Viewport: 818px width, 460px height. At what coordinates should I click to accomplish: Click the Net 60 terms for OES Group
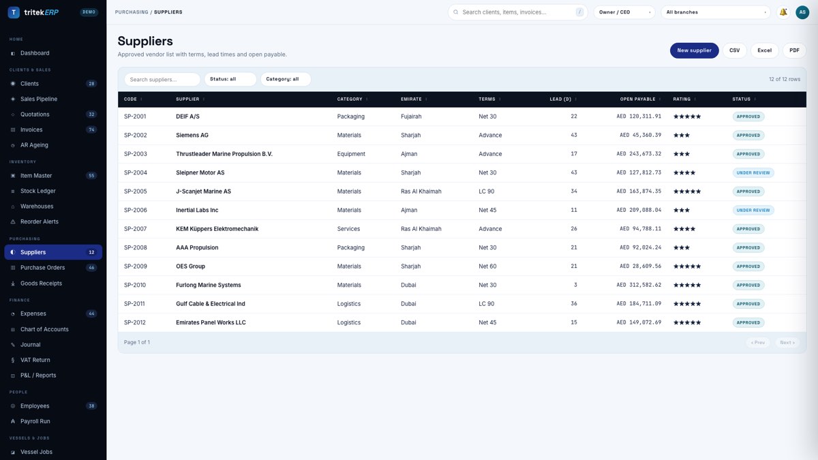click(487, 266)
